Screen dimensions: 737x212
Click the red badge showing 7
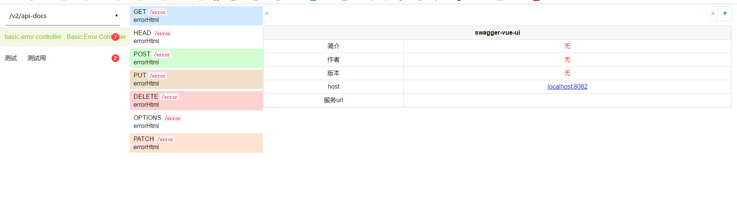click(x=115, y=37)
